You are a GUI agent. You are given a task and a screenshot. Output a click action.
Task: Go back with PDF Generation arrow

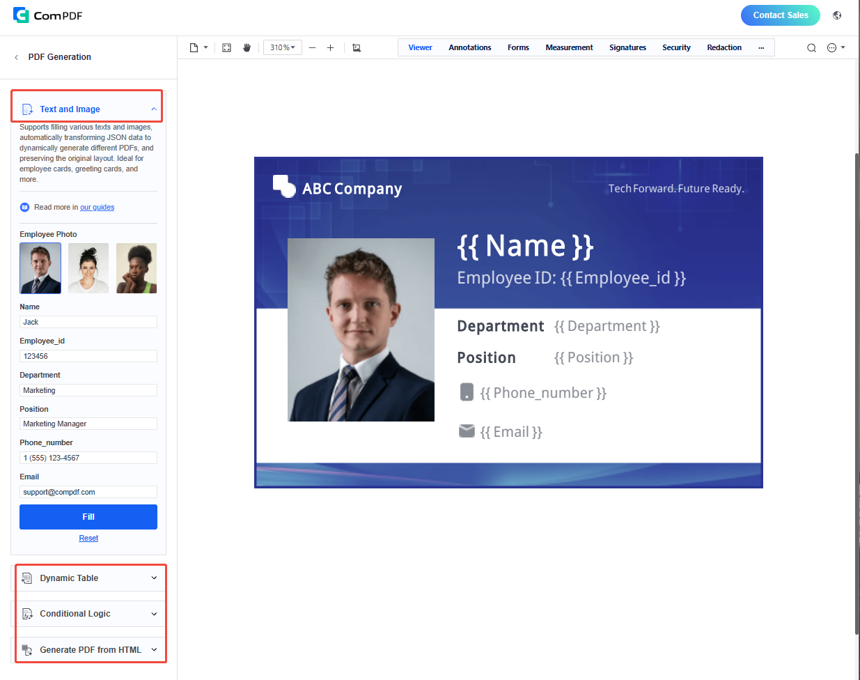pos(16,57)
